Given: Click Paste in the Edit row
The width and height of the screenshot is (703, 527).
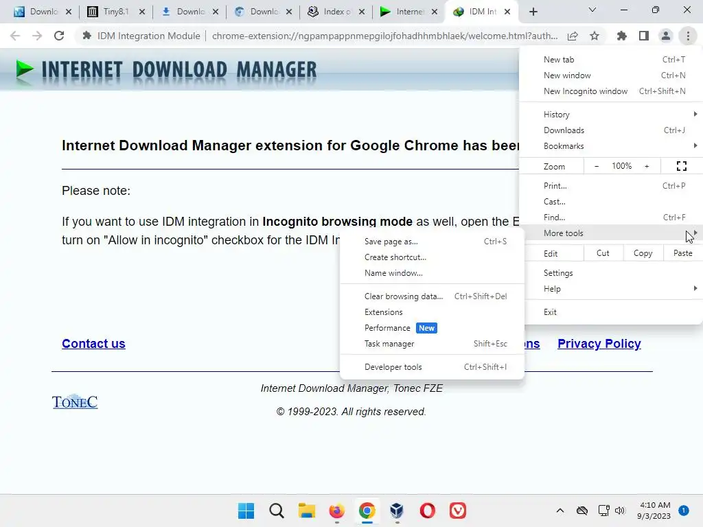Looking at the screenshot, I should 682,253.
